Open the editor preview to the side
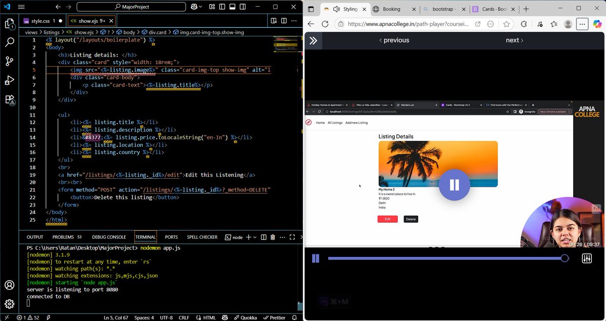The height and width of the screenshot is (321, 606). [273, 21]
